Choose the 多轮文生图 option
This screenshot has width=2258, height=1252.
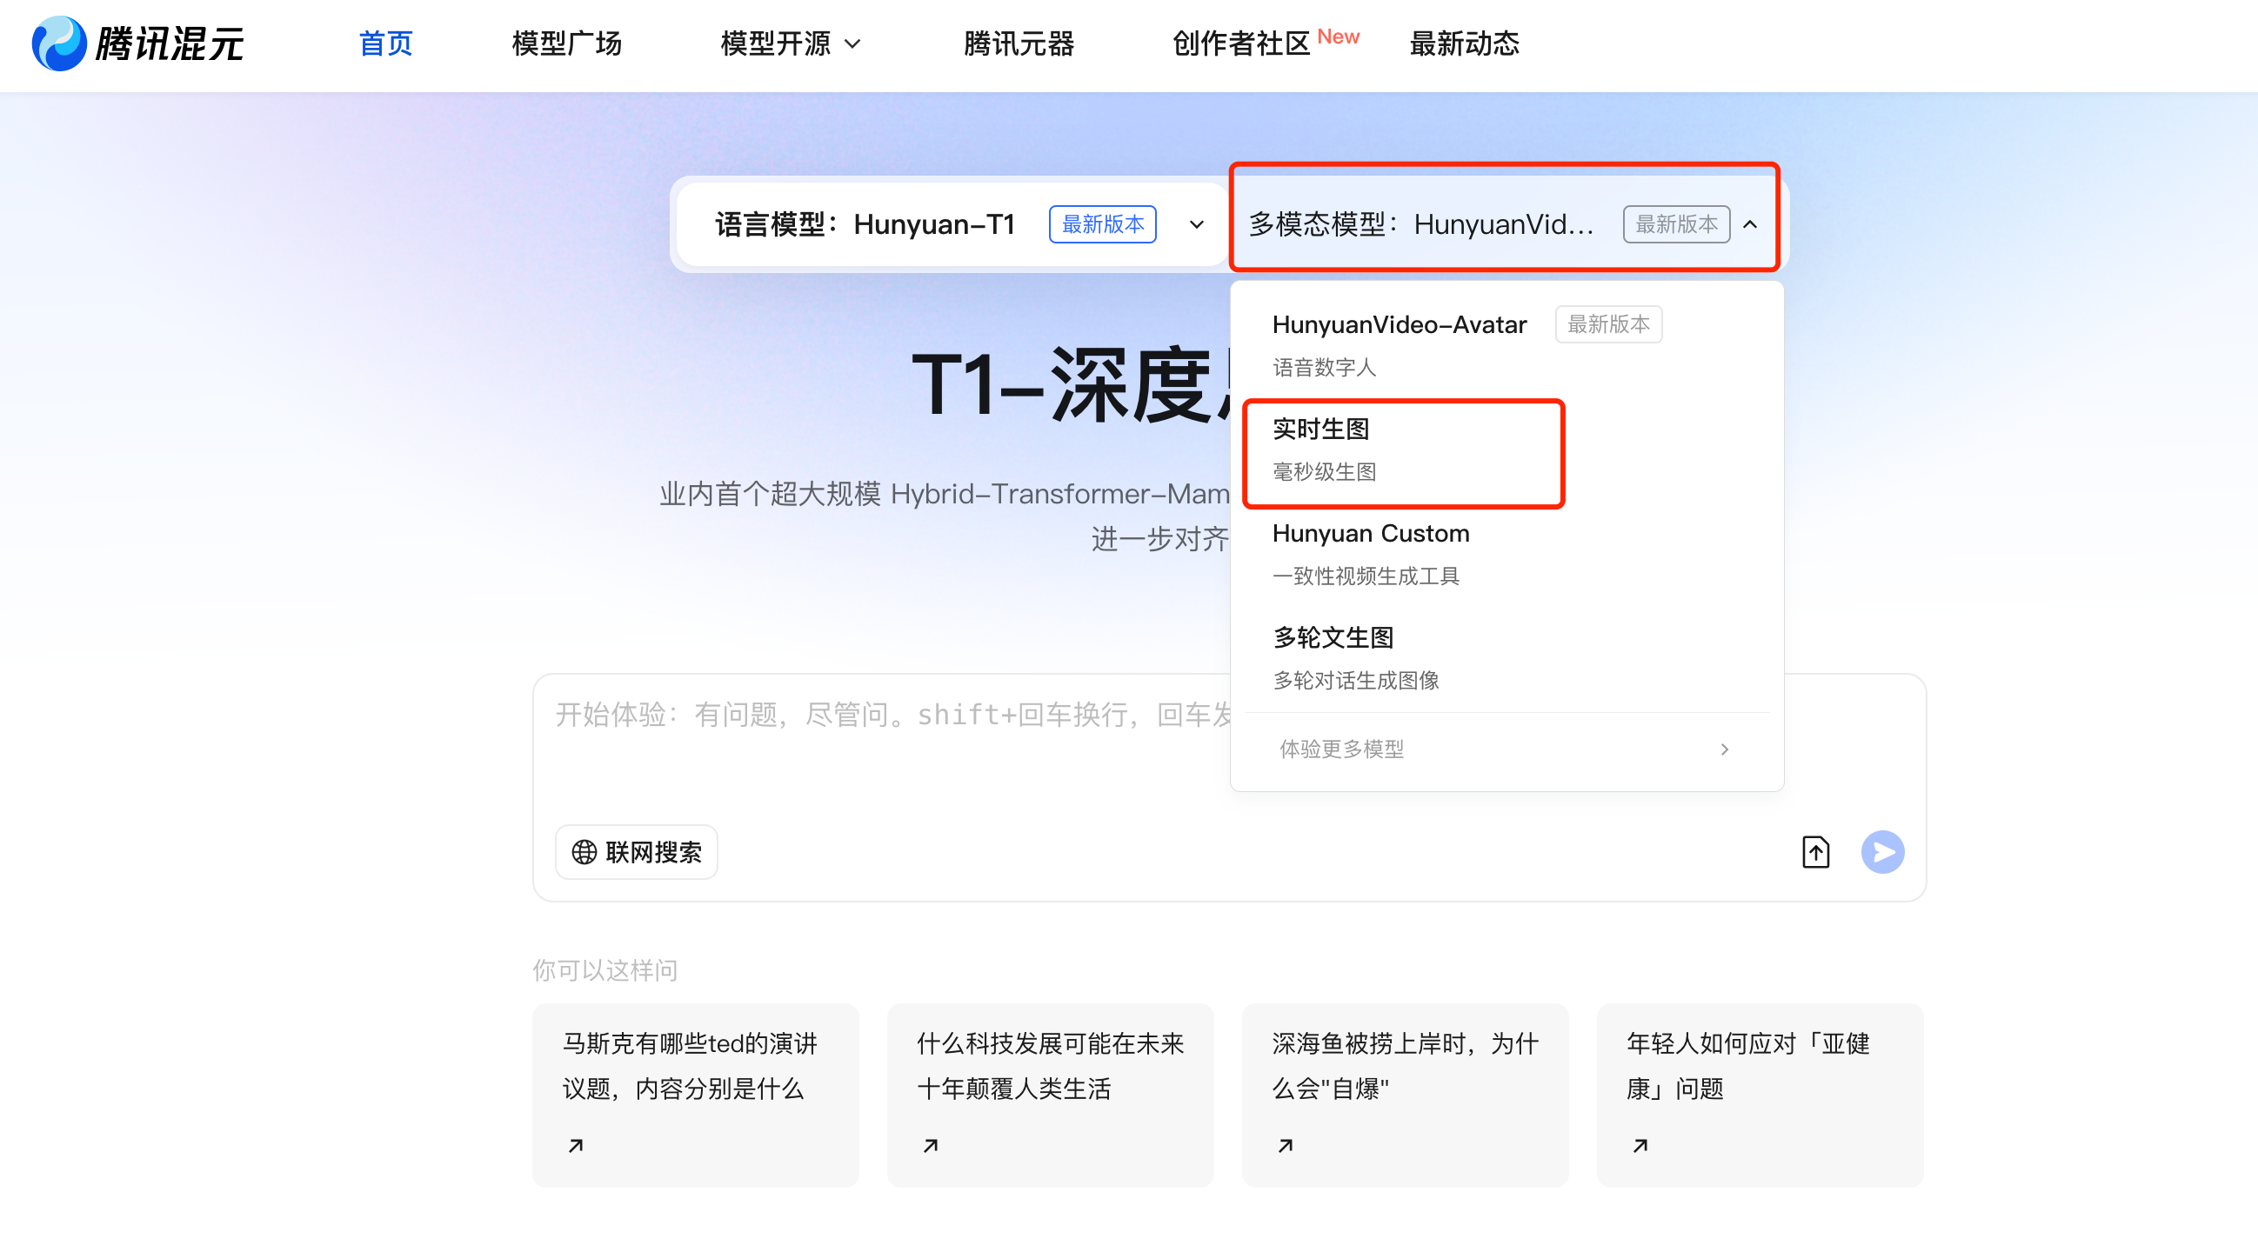[1333, 637]
